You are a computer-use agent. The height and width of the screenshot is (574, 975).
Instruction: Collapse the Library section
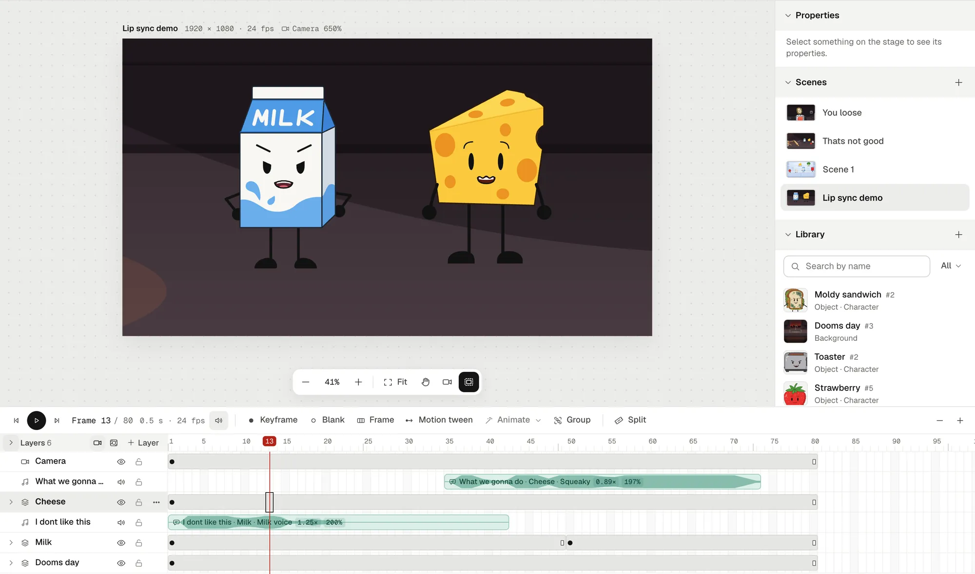tap(788, 234)
